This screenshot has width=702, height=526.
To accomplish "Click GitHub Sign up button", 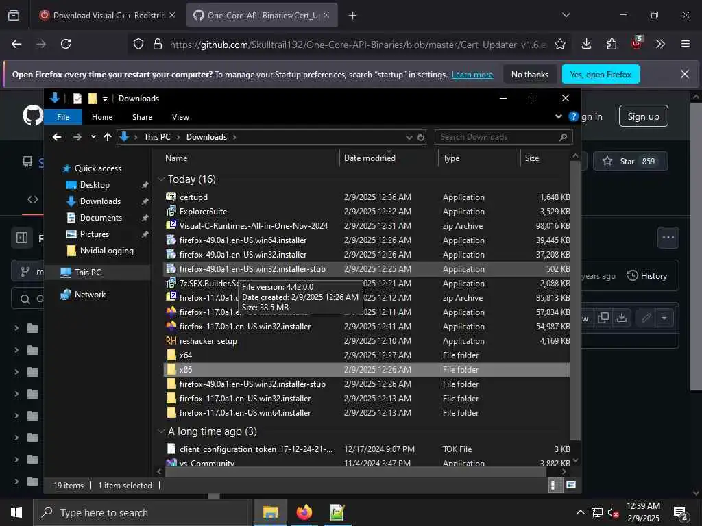I will point(643,116).
